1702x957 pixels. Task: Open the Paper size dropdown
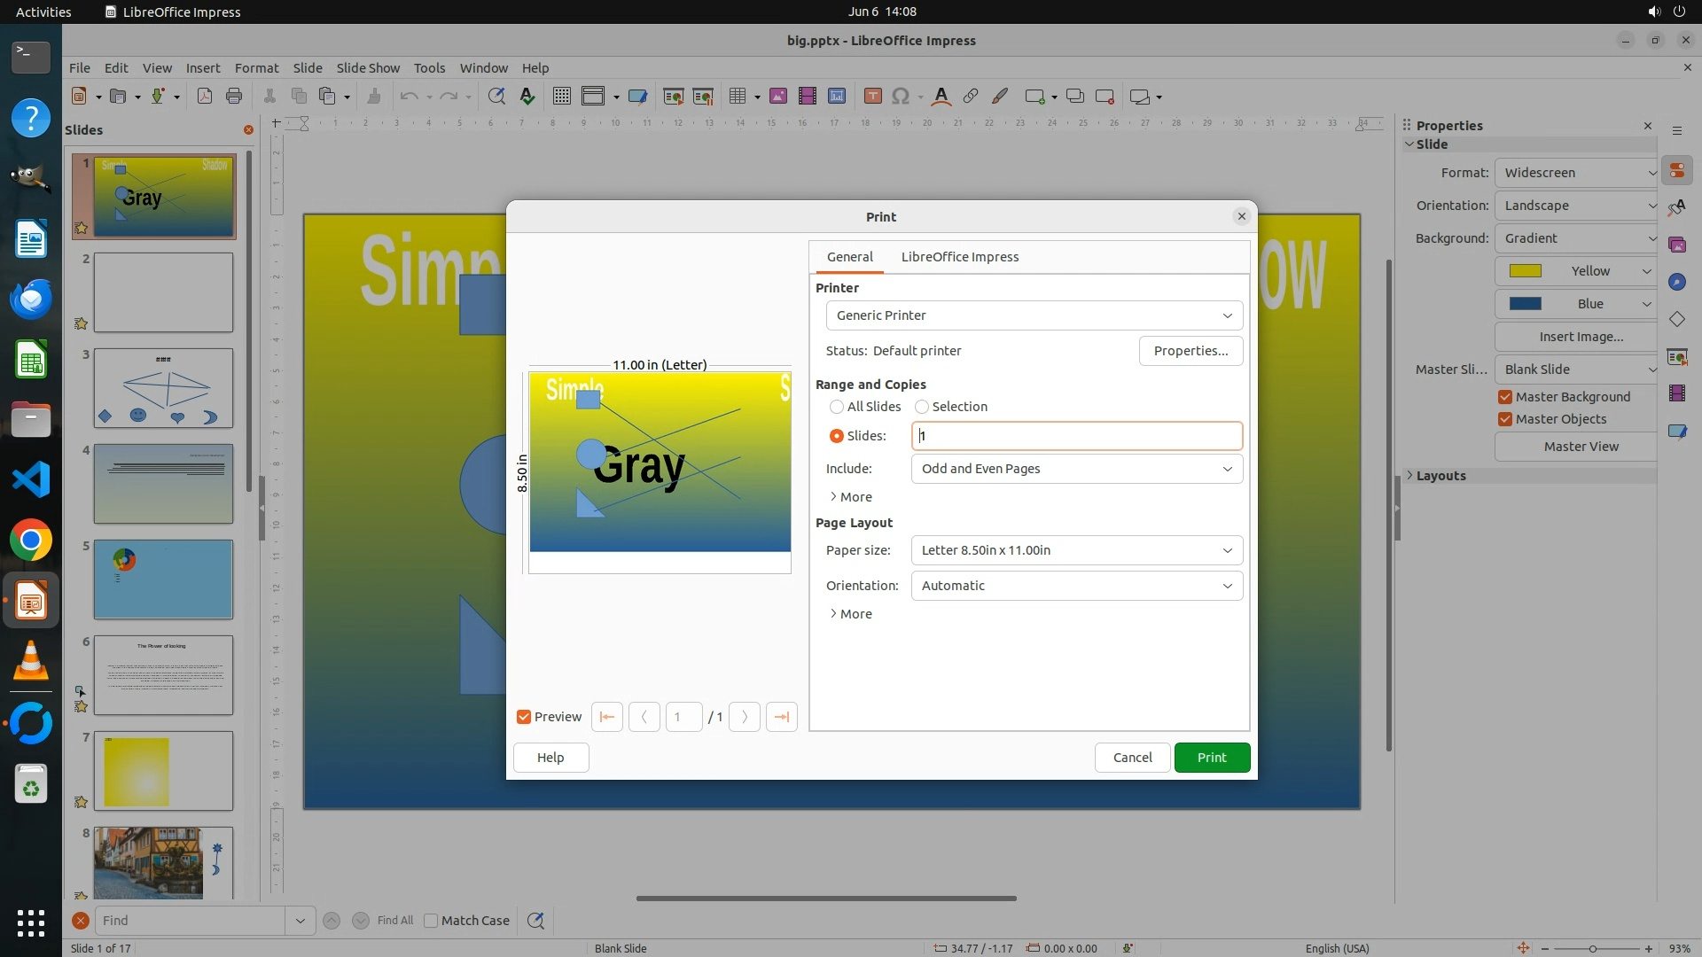coord(1076,550)
